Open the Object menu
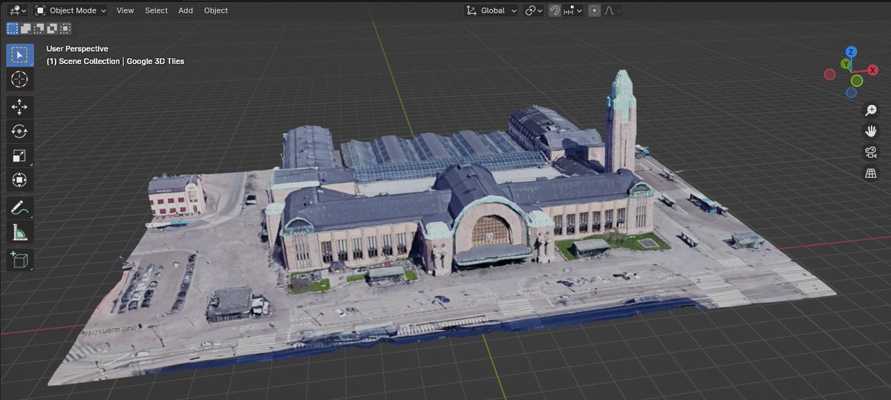 (x=216, y=10)
